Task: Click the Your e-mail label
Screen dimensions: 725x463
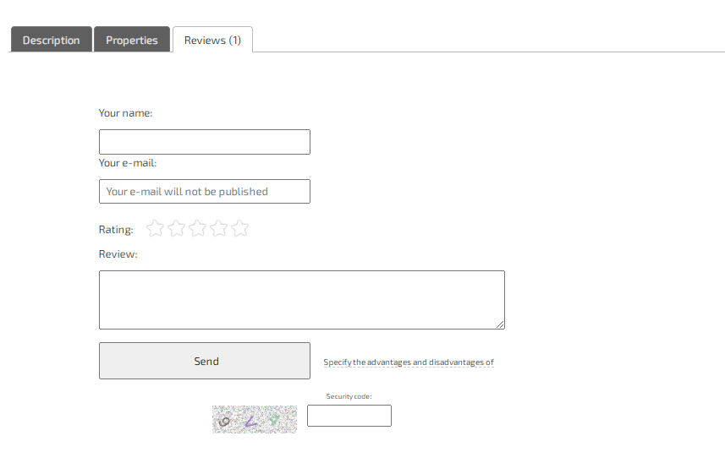Action: pos(128,163)
